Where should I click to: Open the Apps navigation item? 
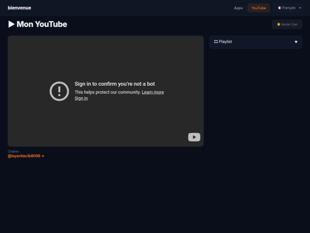click(238, 8)
